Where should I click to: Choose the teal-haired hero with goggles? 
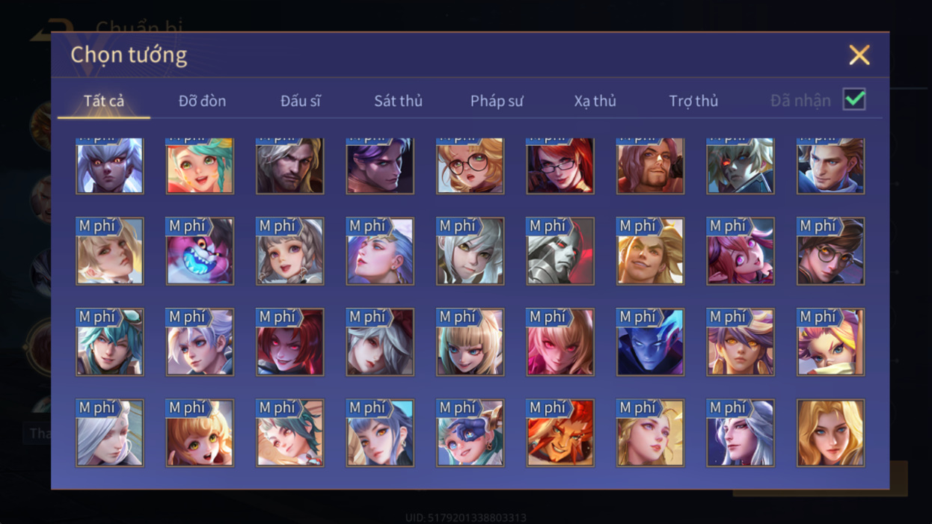coord(109,342)
